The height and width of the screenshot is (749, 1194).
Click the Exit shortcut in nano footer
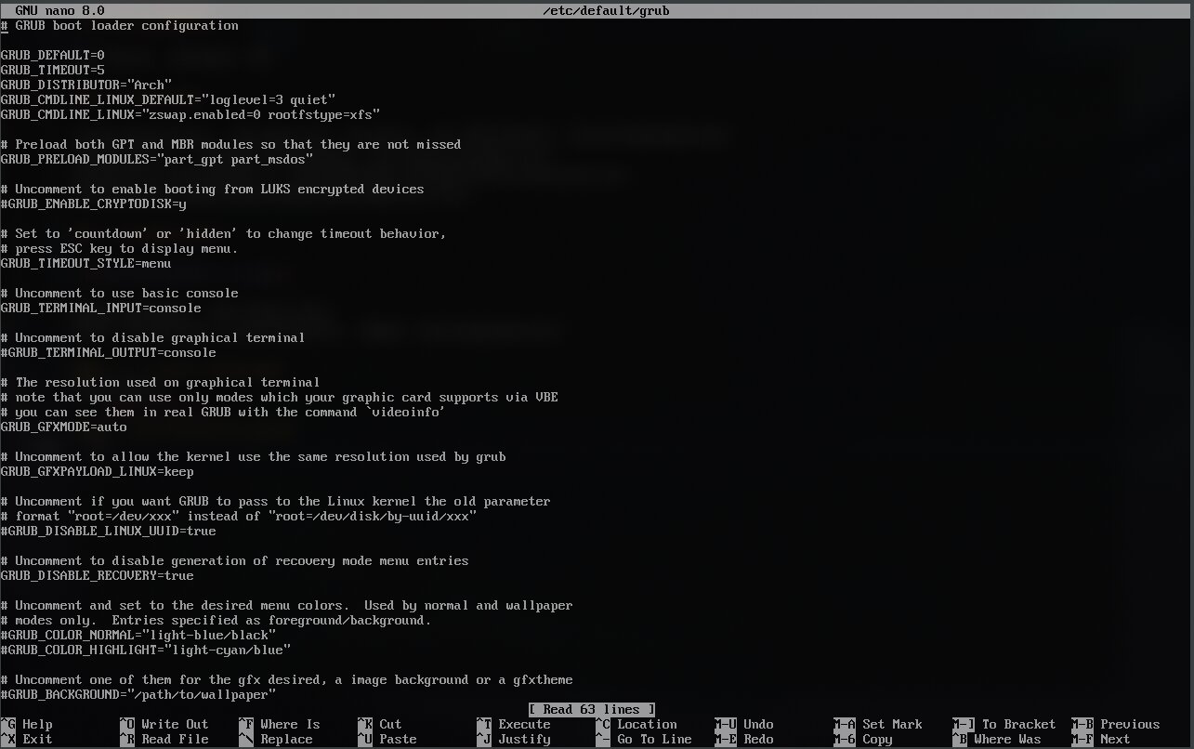(37, 739)
